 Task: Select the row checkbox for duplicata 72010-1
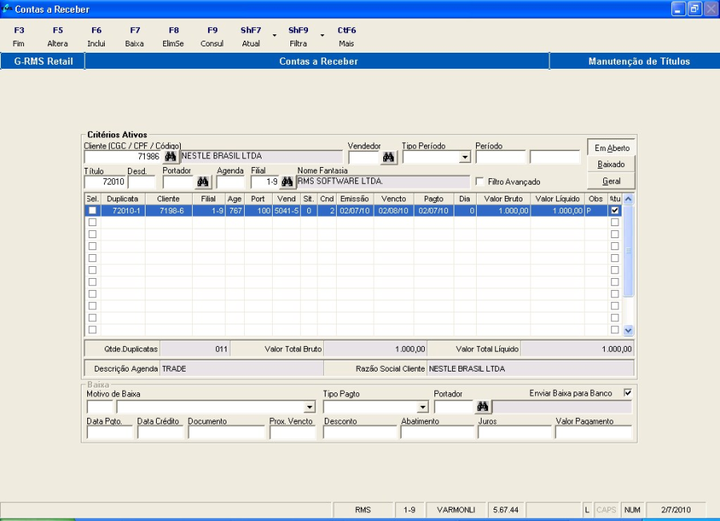coord(92,210)
